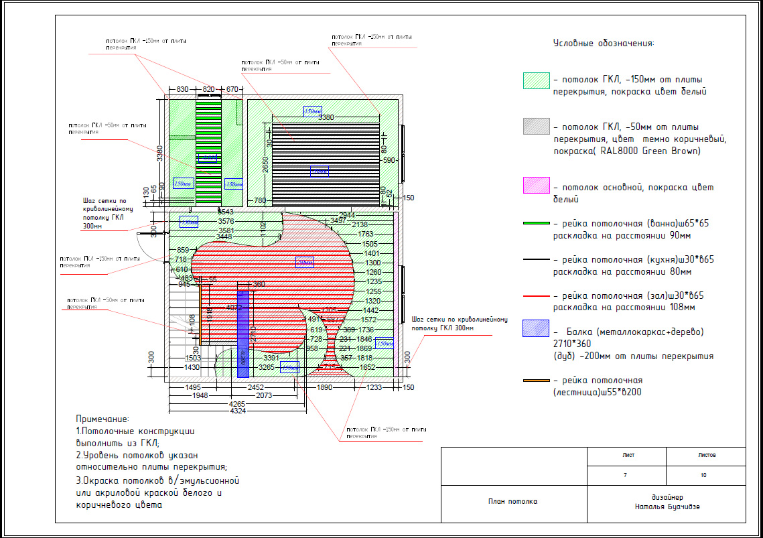Select the 4324 overall bottom dimension
The width and height of the screenshot is (763, 538).
click(x=238, y=411)
